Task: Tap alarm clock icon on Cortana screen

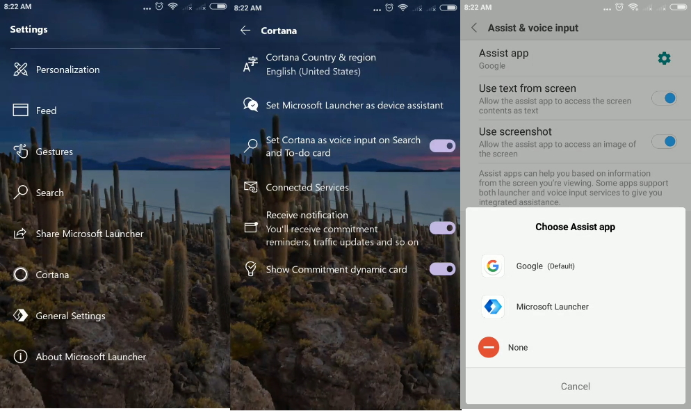Action: coord(389,8)
